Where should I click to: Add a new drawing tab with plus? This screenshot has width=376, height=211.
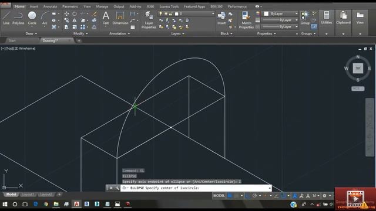click(79, 40)
